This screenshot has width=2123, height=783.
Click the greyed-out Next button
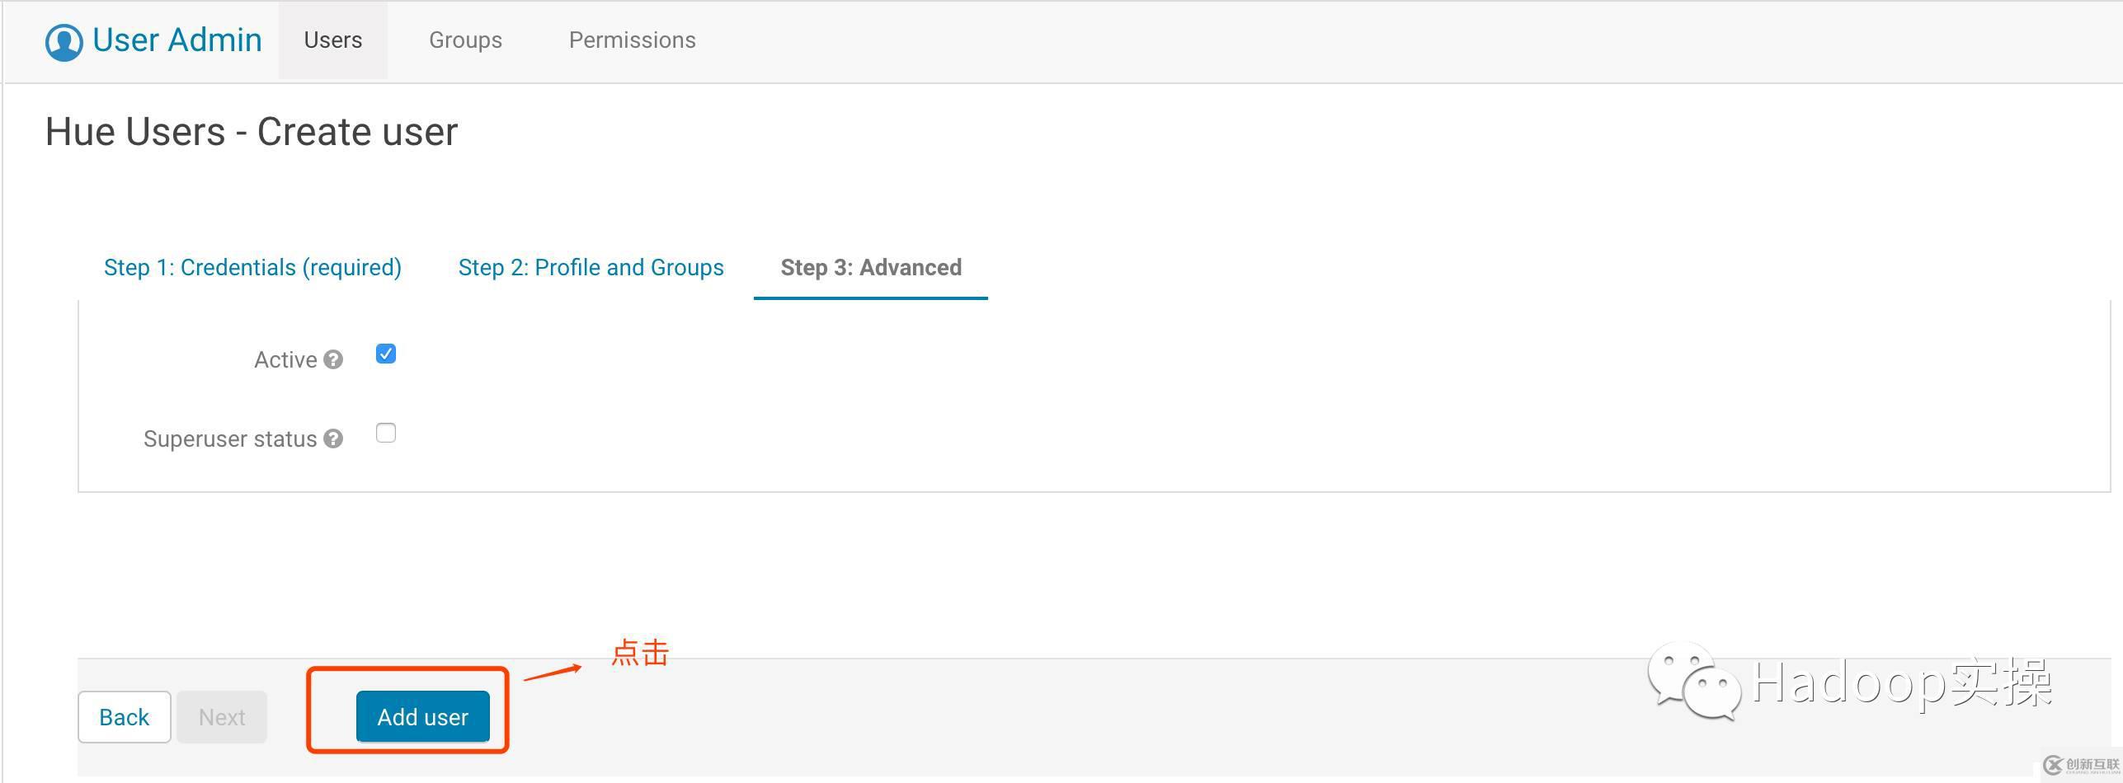(x=222, y=717)
